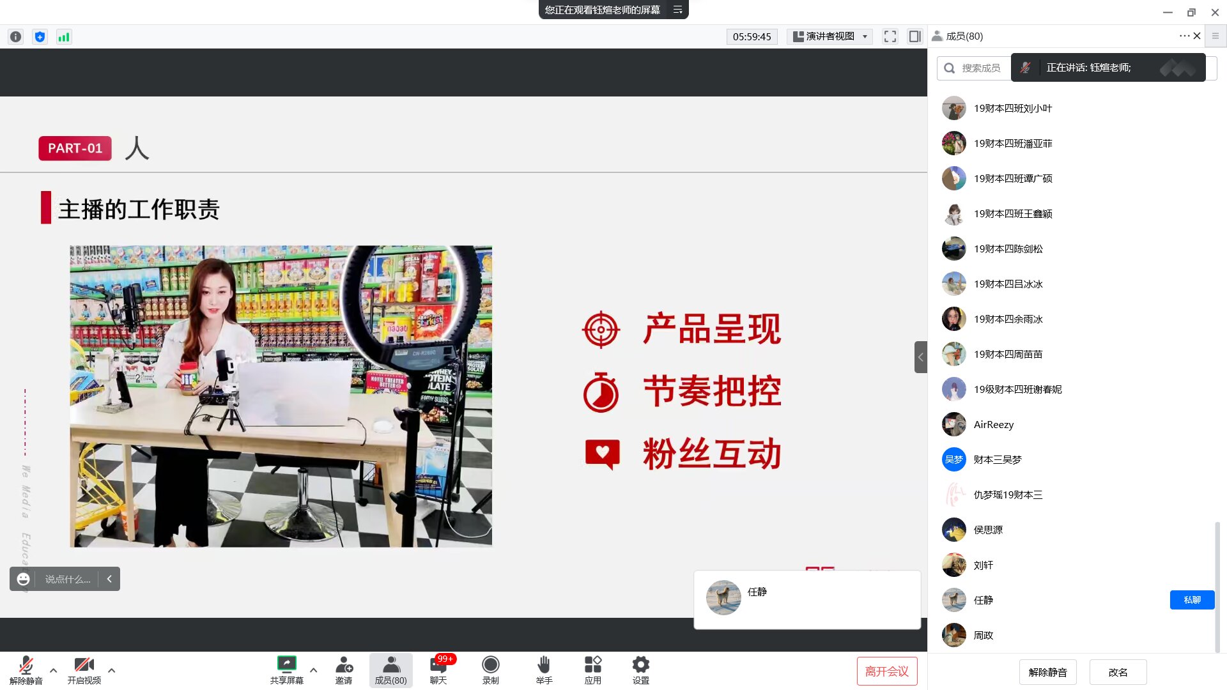The image size is (1227, 690).
Task: Click the 离开会议 leave meeting button
Action: (886, 671)
